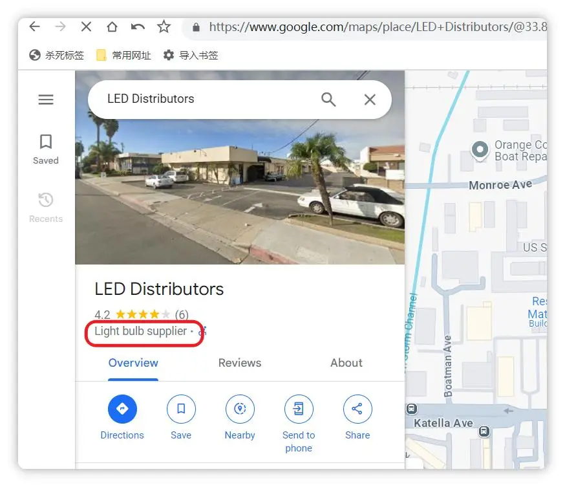Click the Orange County Boat Repair map pin

tap(480, 150)
